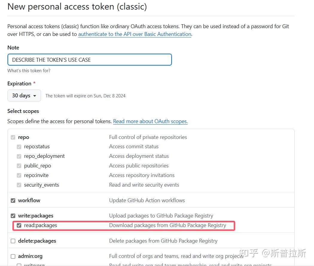The height and width of the screenshot is (266, 314).
Task: Open Read more about OAuth scopes link
Action: tap(150, 121)
